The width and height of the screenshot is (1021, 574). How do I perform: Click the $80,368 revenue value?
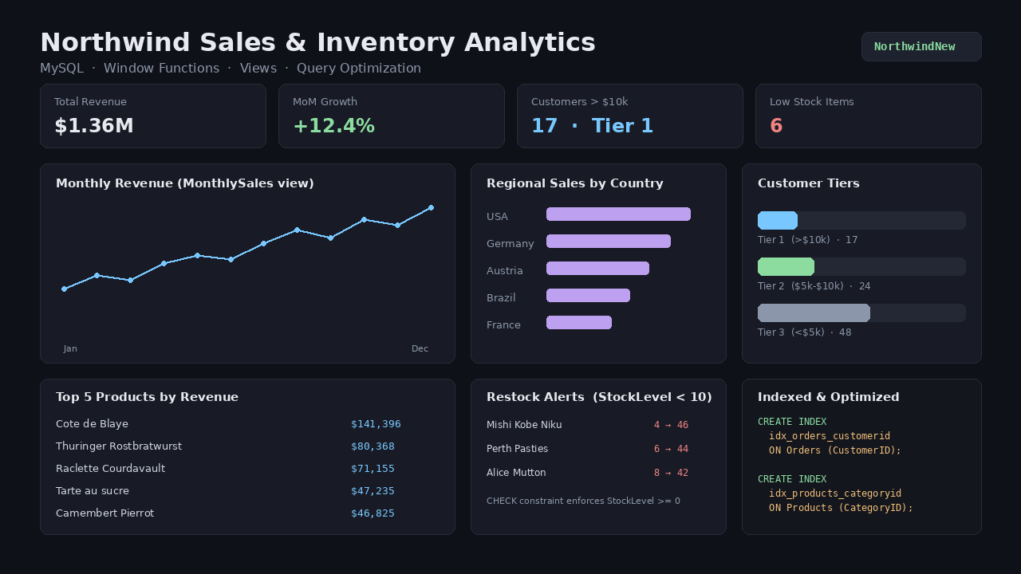373,446
